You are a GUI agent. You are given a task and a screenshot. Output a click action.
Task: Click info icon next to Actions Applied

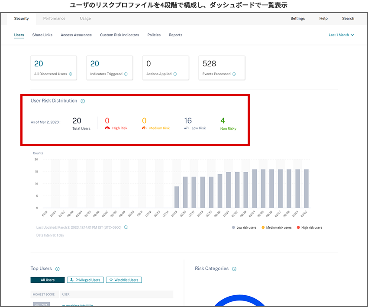point(175,74)
